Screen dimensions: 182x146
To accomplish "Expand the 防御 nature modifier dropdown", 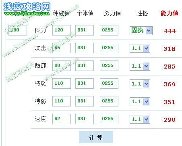I will 140,66.
